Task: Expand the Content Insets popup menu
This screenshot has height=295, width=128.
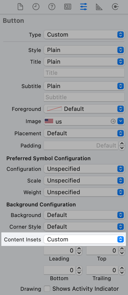Action: (84, 239)
